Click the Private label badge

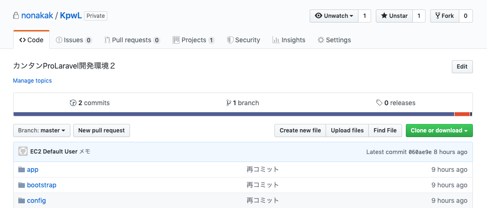click(96, 16)
